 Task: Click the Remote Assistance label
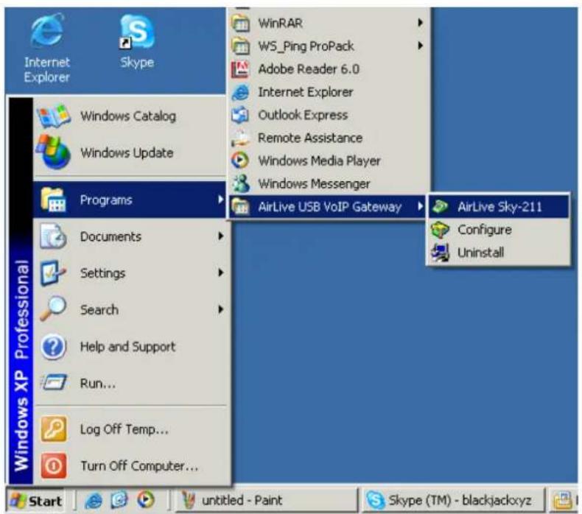tap(310, 138)
